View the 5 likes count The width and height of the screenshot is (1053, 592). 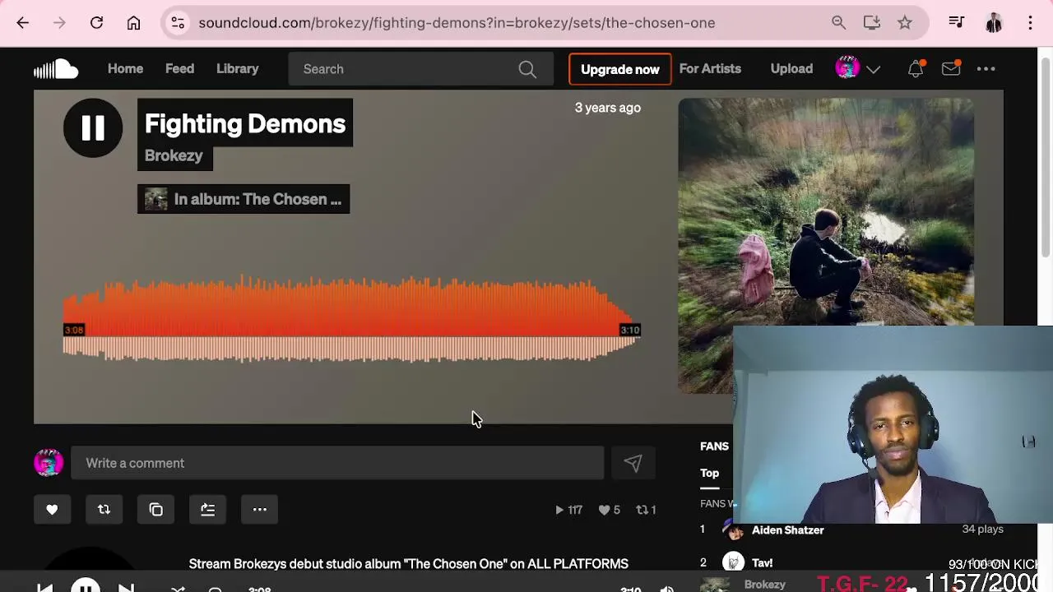coord(610,510)
